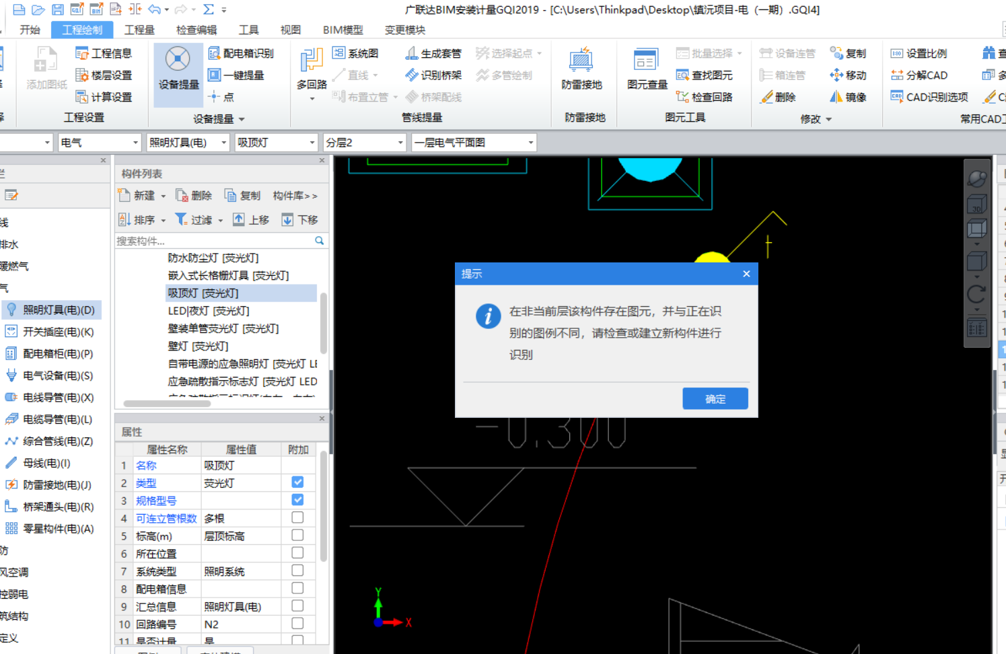Enable 汇总信息 附加 checkbox
1006x654 pixels.
297,606
